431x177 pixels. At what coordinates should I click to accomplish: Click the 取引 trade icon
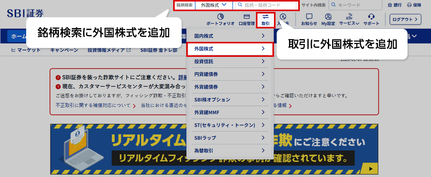tap(265, 19)
